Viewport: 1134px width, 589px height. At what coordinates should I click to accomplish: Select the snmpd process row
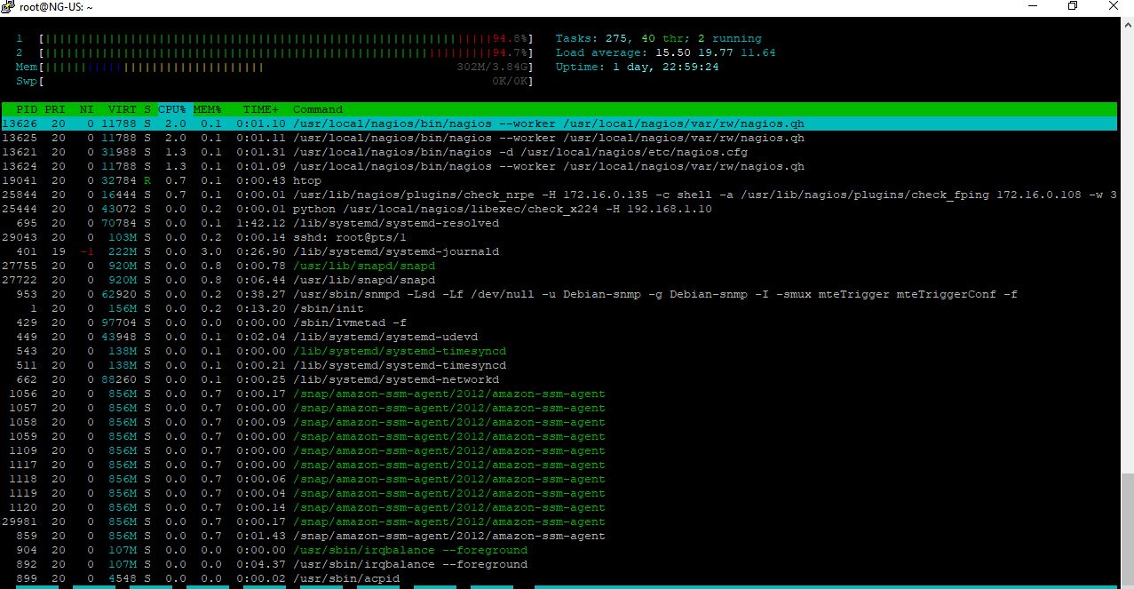[533, 294]
